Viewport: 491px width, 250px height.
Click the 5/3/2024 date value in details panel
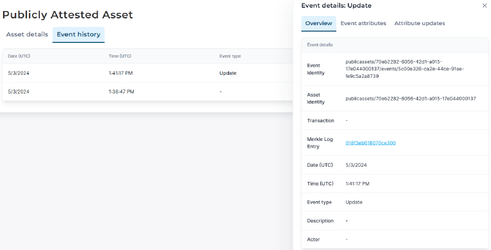click(x=356, y=165)
